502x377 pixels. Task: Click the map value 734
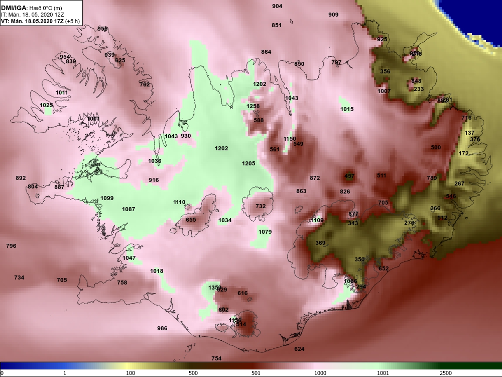19,277
